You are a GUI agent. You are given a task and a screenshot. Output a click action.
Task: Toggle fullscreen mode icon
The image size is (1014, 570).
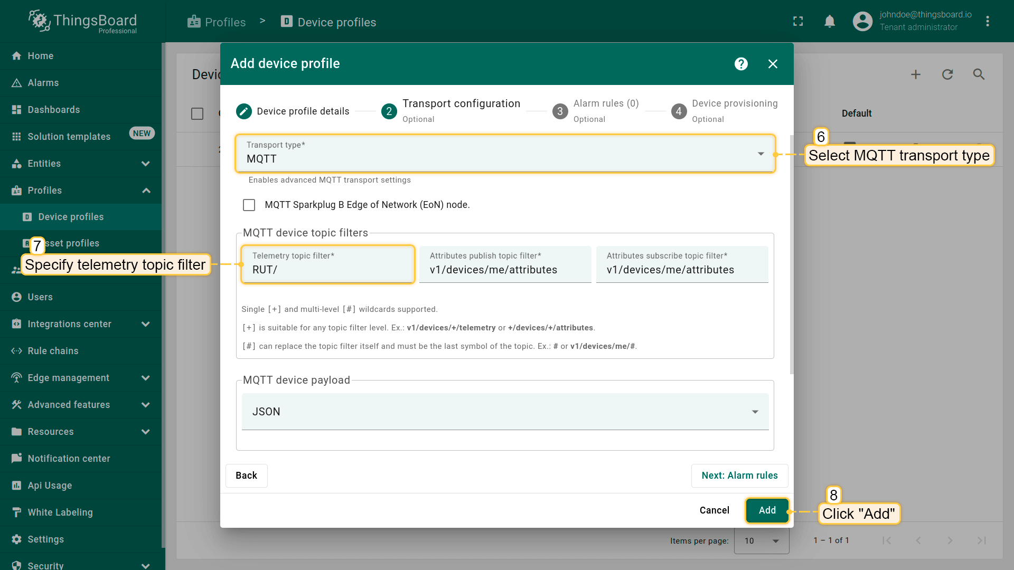[x=798, y=22]
